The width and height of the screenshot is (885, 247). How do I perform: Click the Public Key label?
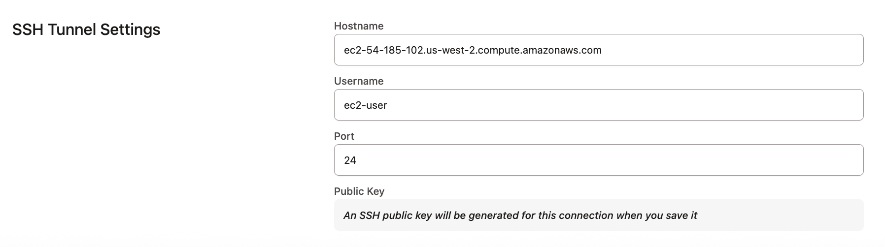pos(359,191)
